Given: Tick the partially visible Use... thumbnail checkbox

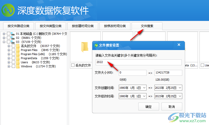Looking at the screenshot, I should (x=202, y=65).
